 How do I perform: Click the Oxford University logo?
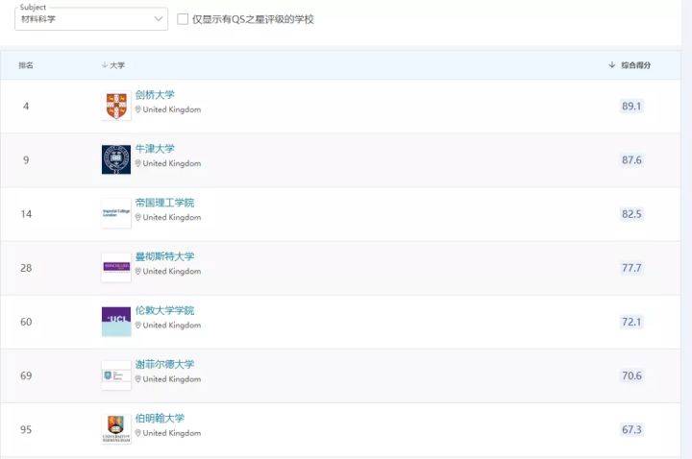click(116, 159)
